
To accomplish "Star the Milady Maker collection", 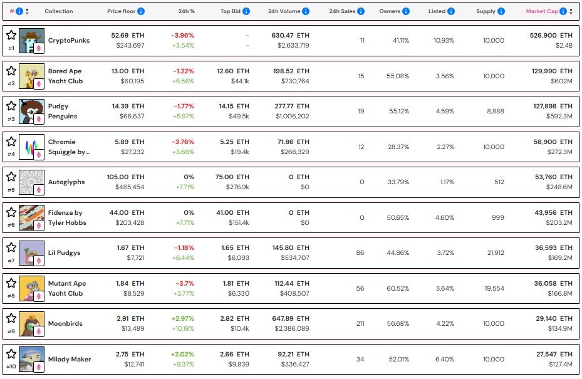I will tap(11, 355).
